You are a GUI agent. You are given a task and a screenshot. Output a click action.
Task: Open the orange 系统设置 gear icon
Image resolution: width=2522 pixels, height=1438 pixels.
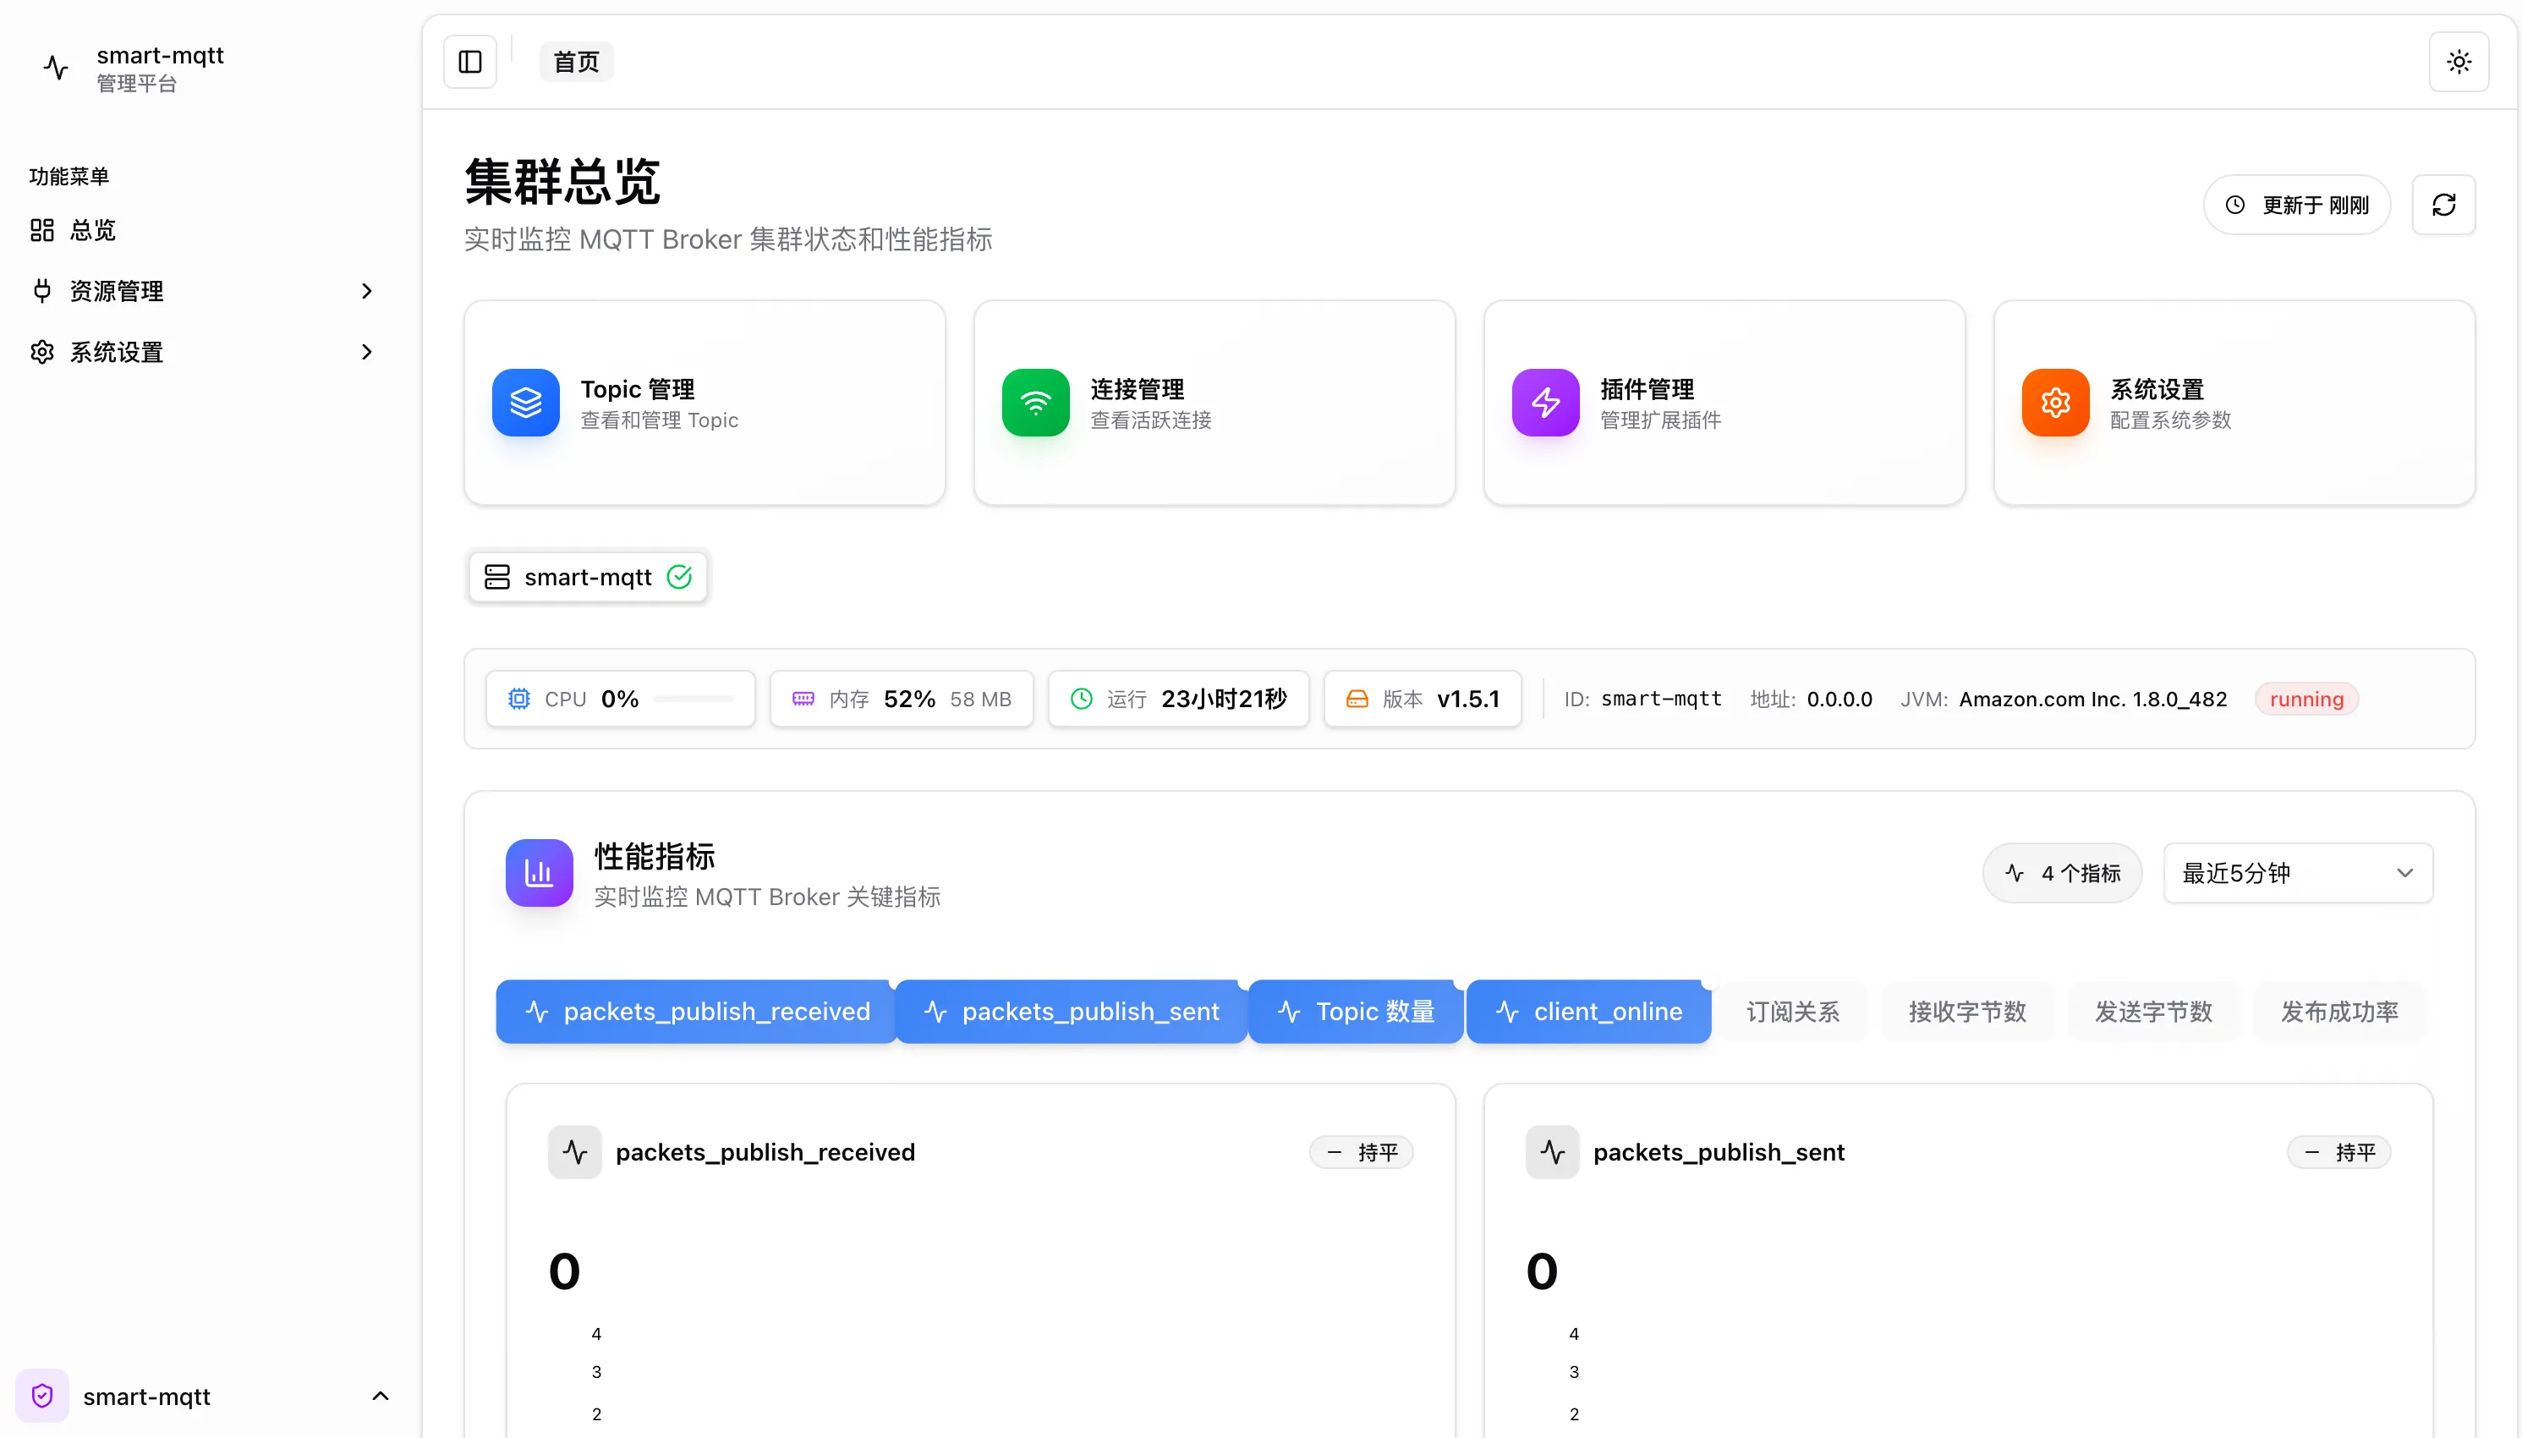point(2055,403)
